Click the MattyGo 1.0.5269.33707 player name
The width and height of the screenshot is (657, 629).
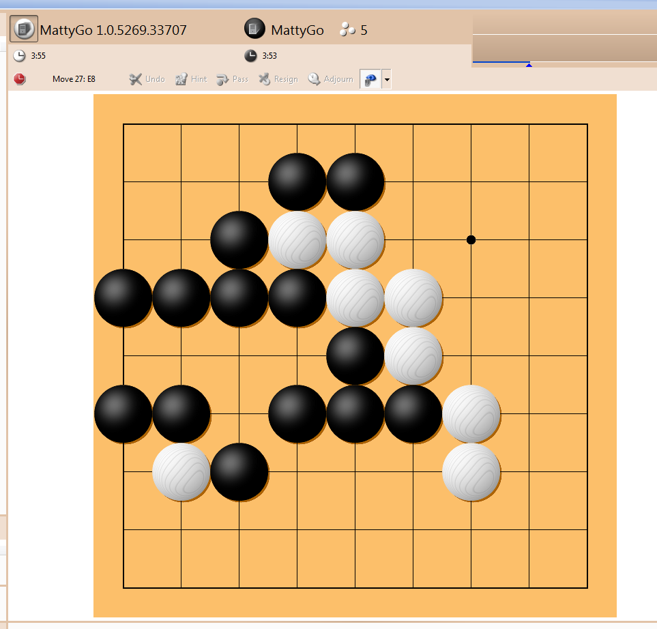tap(113, 30)
